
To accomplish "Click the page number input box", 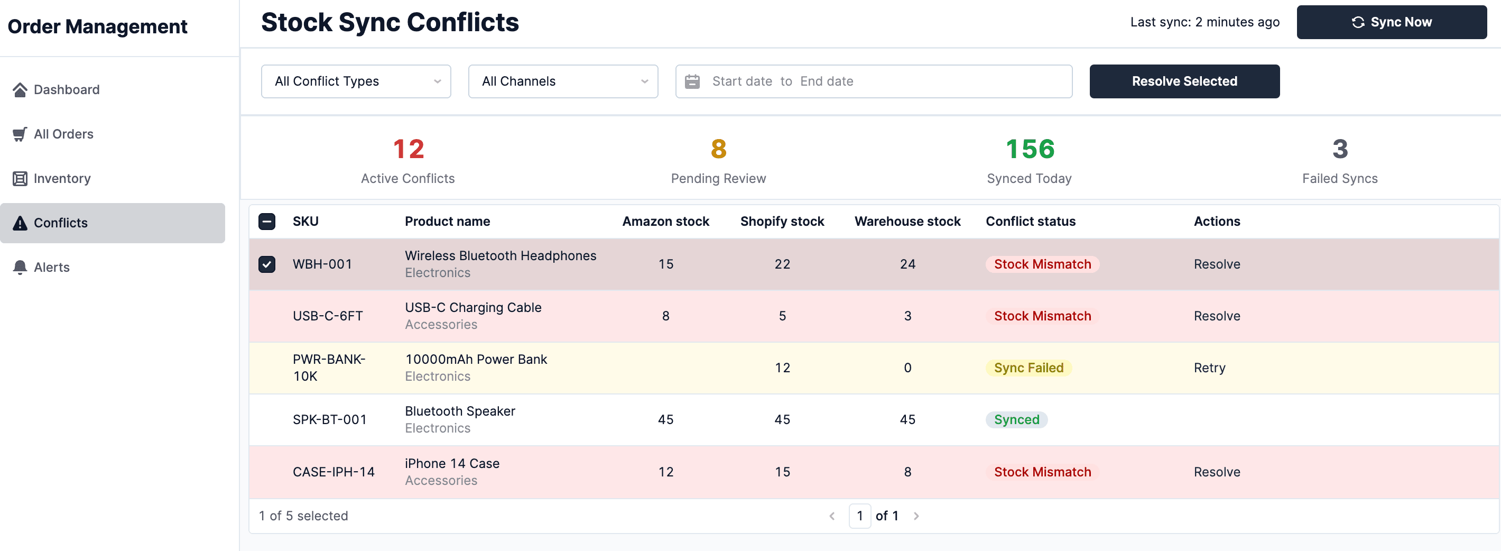I will [859, 516].
